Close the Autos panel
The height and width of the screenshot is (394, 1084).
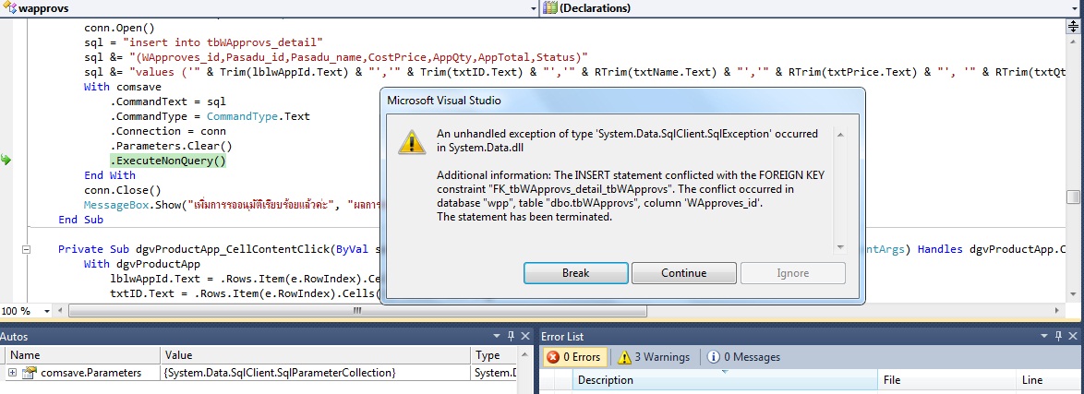click(525, 336)
